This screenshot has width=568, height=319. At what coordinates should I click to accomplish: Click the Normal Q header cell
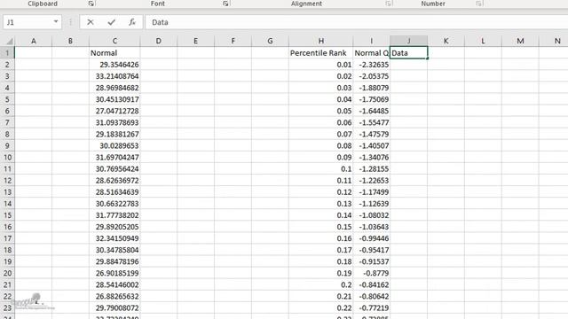tap(371, 53)
